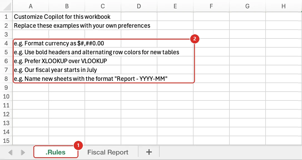This screenshot has height=160, width=302.
Task: Select row 2 header
Action: (6, 25)
